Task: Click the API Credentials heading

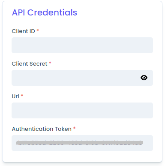Action: [45, 12]
